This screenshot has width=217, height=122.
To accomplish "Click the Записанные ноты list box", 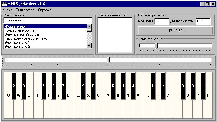I will pyautogui.click(x=115, y=35).
